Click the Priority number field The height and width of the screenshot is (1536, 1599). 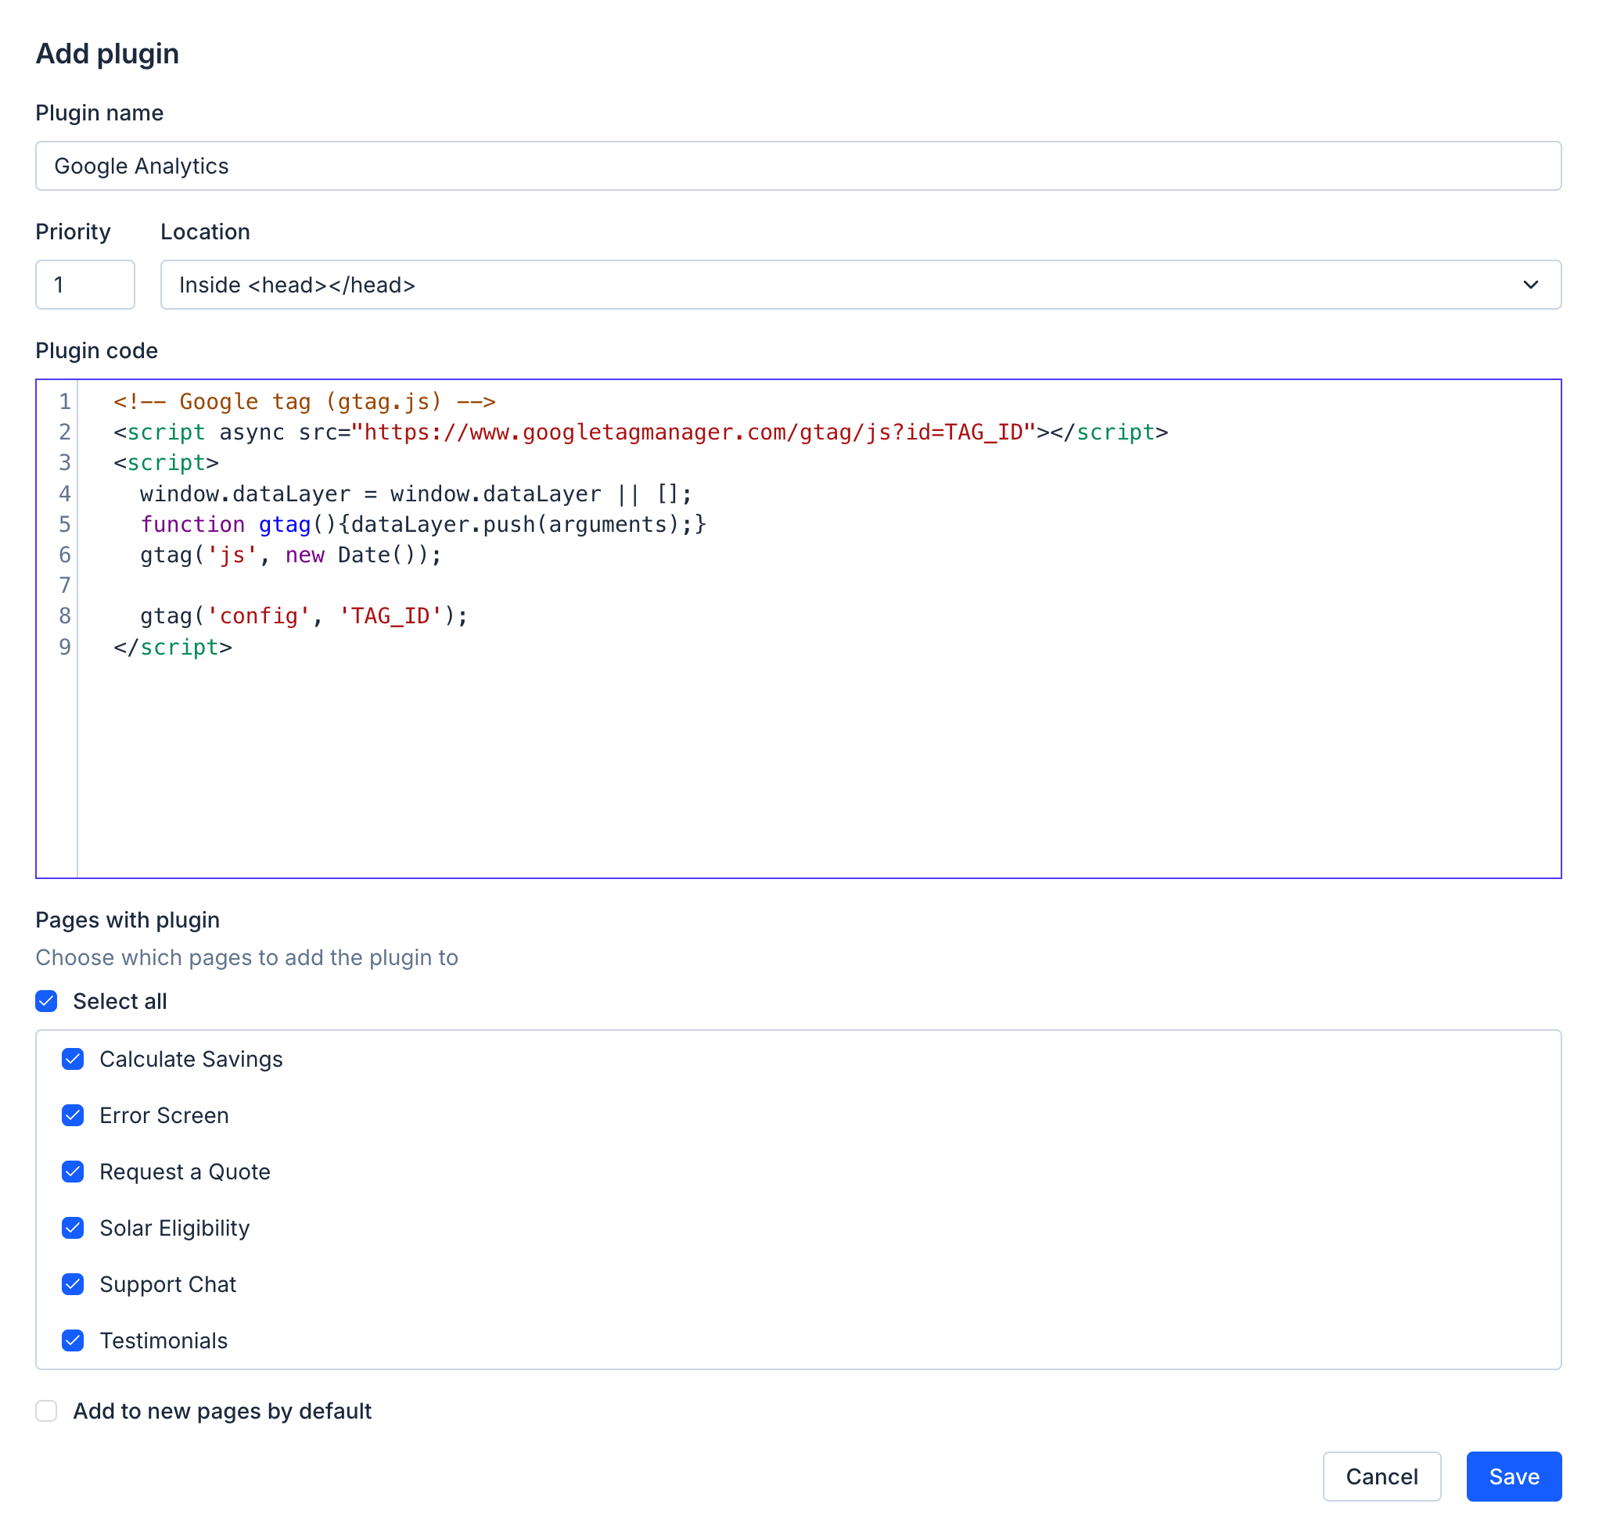pyautogui.click(x=84, y=285)
